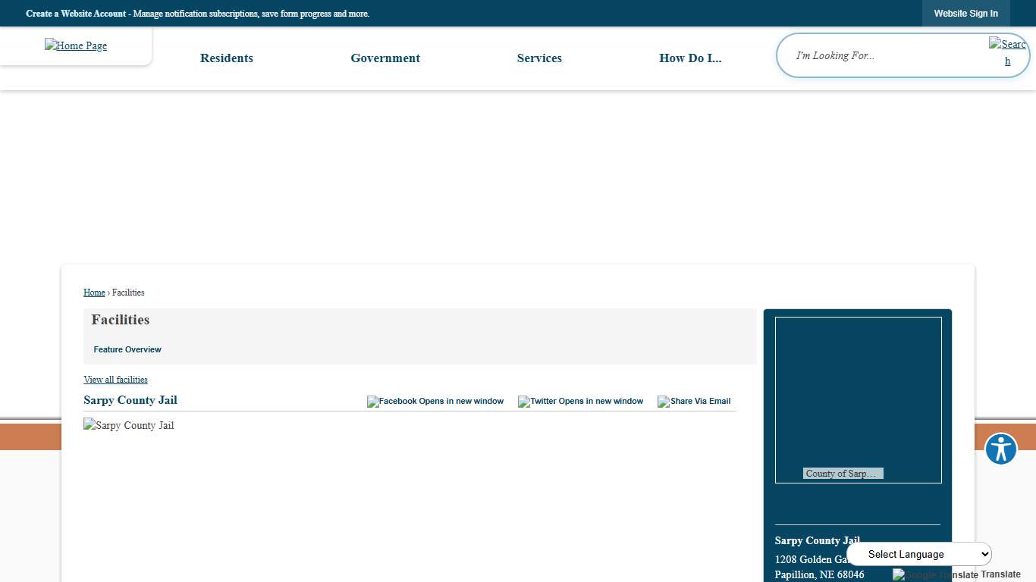Open the Select Language dropdown
1036x582 pixels.
coord(918,554)
